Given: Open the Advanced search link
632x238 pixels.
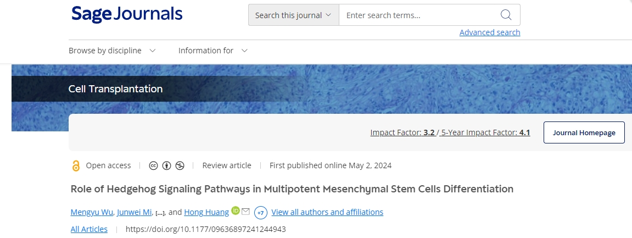Looking at the screenshot, I should 490,32.
